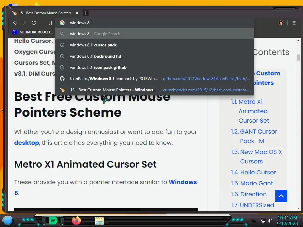
Task: Choose 'windows 8.1 cursor pack' suggestion
Action: point(154,45)
